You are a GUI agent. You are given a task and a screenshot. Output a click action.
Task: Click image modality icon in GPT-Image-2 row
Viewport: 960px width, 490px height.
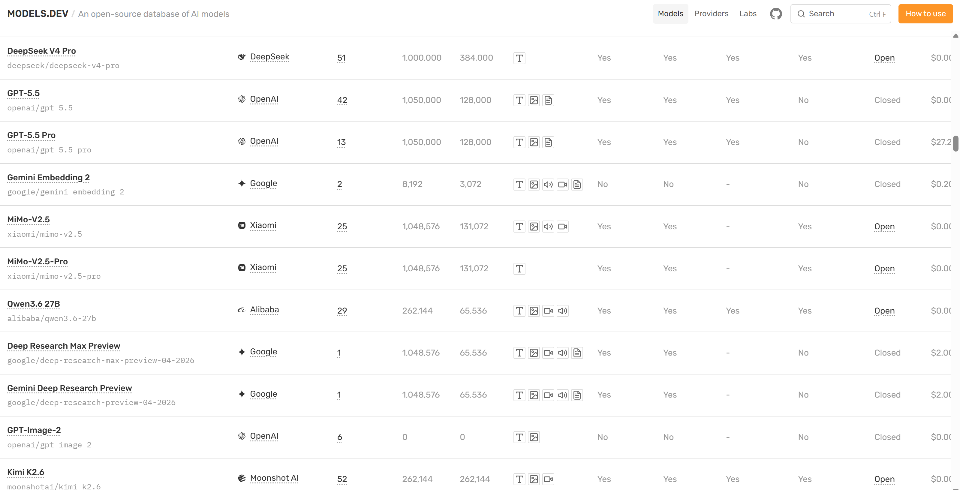(x=534, y=437)
